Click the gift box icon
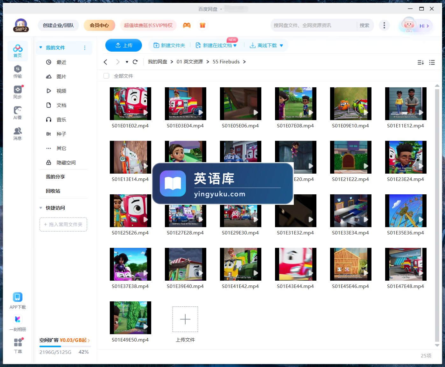 pos(202,25)
